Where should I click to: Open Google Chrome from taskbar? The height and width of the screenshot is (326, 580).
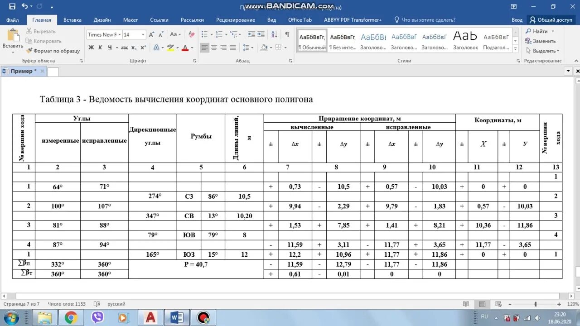click(71, 318)
